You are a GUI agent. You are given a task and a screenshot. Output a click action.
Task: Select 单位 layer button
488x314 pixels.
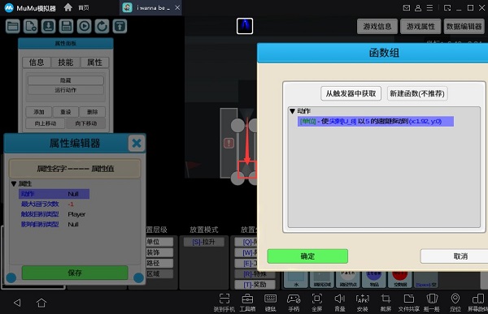(x=159, y=242)
